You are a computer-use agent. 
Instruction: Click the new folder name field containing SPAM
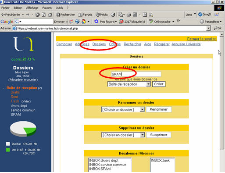(x=136, y=74)
